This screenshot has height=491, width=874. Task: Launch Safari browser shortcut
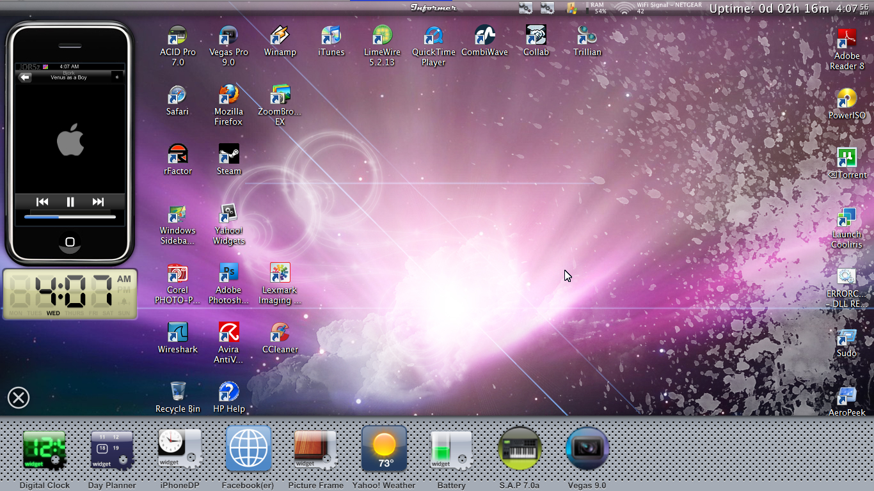(177, 100)
